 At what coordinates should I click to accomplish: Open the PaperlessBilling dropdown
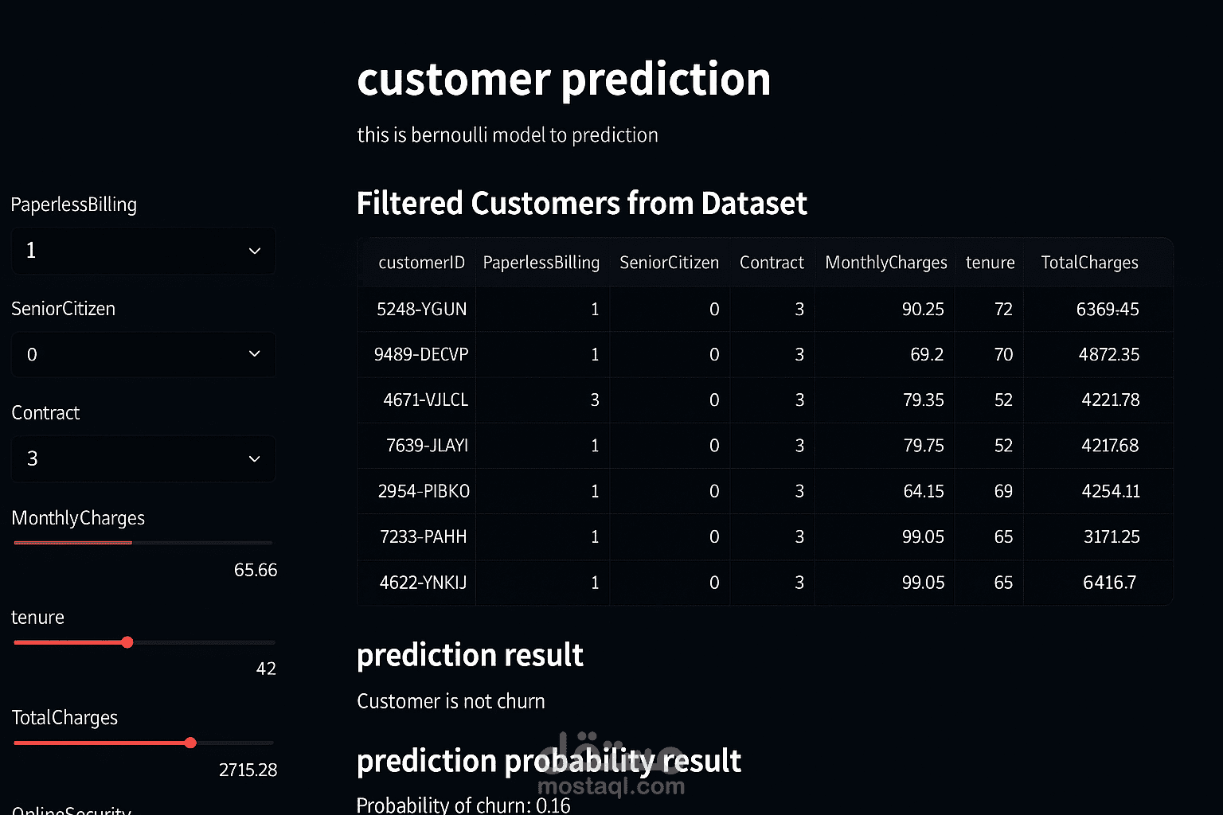[143, 251]
